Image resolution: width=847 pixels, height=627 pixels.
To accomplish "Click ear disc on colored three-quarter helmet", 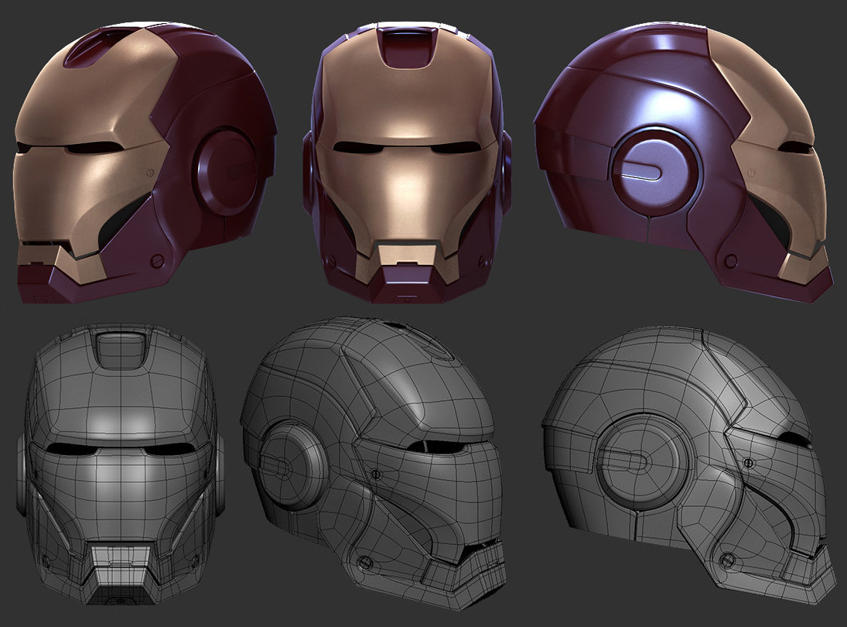I will 232,170.
